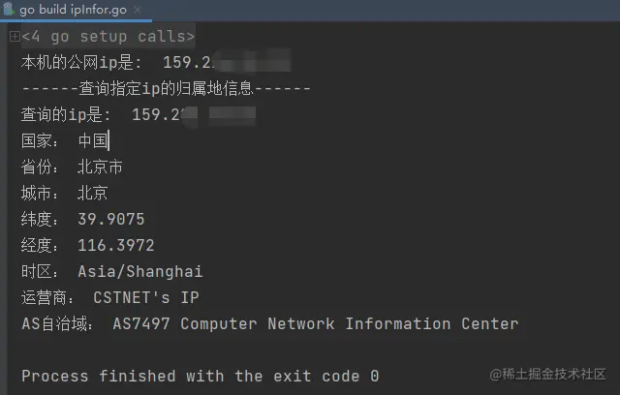Viewport: 620px width, 395px height.
Task: Click the 省份: 北京市 output line
Action: pos(72,167)
